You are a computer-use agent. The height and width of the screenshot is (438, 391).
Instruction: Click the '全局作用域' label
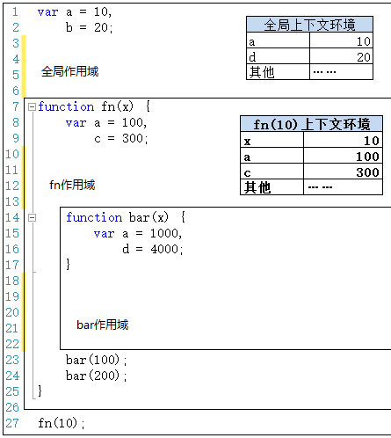pos(70,71)
